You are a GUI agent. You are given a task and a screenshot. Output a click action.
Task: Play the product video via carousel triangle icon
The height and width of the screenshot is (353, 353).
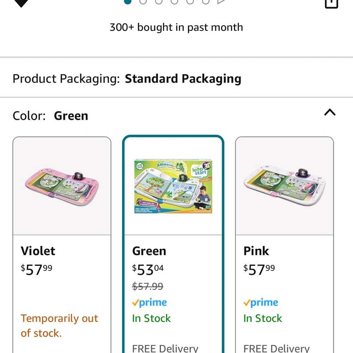[221, 1]
